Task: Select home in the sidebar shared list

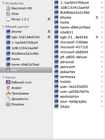Action: [16, 59]
